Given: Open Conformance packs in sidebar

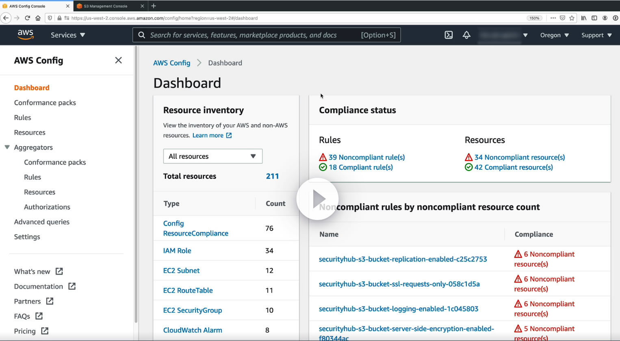Looking at the screenshot, I should point(45,103).
